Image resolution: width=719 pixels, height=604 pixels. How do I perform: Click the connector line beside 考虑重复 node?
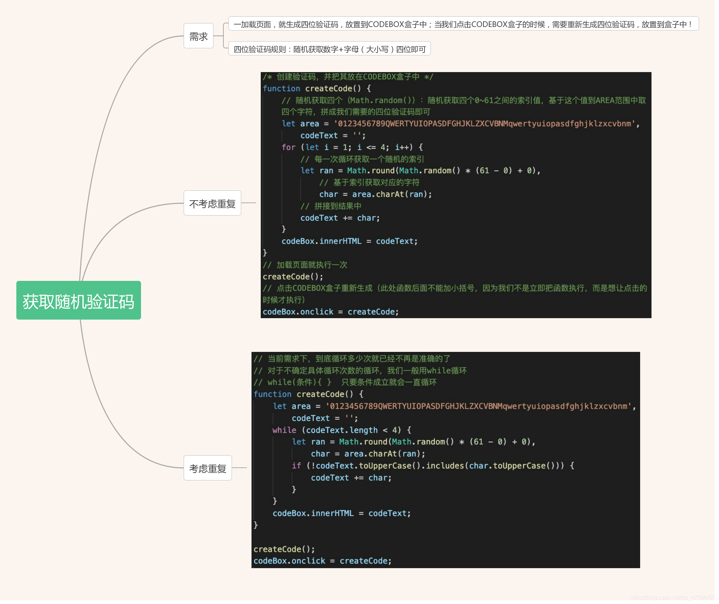[x=239, y=468]
